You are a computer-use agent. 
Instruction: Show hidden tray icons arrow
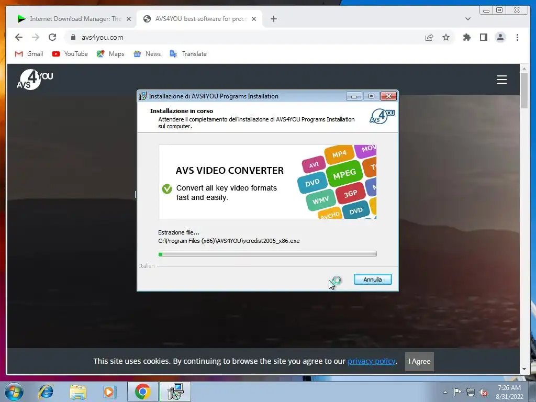pos(445,392)
